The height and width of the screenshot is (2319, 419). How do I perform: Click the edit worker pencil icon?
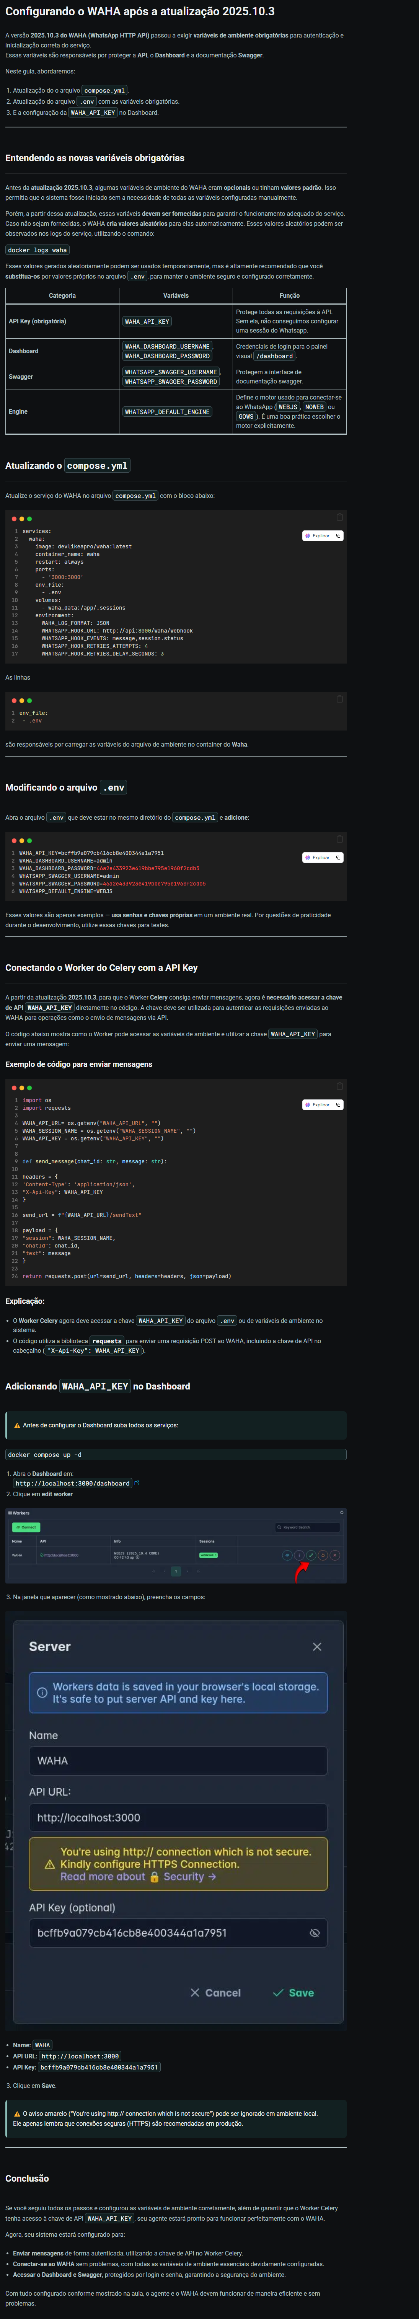[311, 1555]
